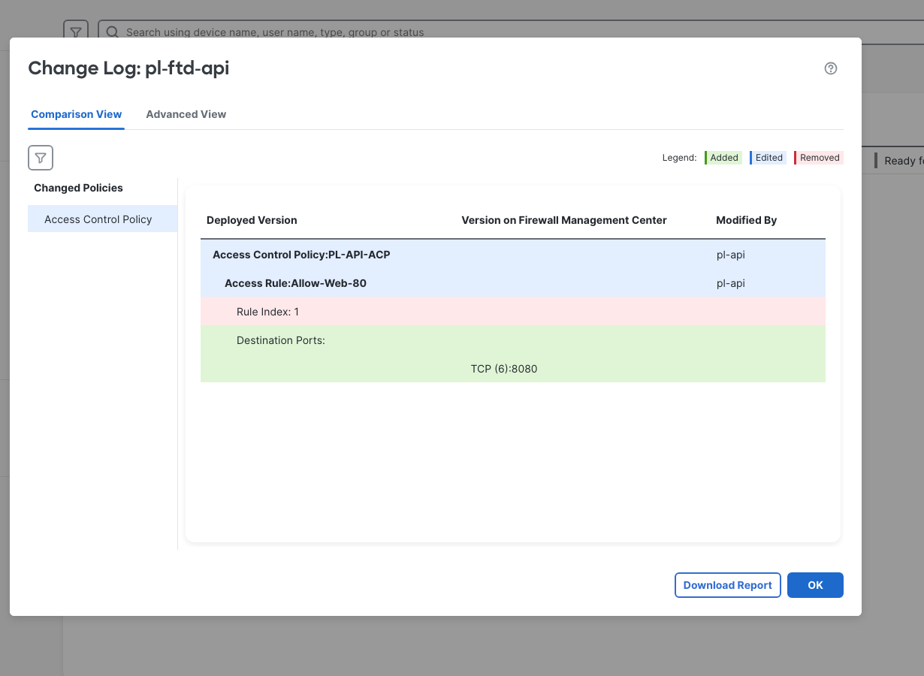The width and height of the screenshot is (924, 676).
Task: Click the Rule Index: 1 row
Action: [x=513, y=312]
